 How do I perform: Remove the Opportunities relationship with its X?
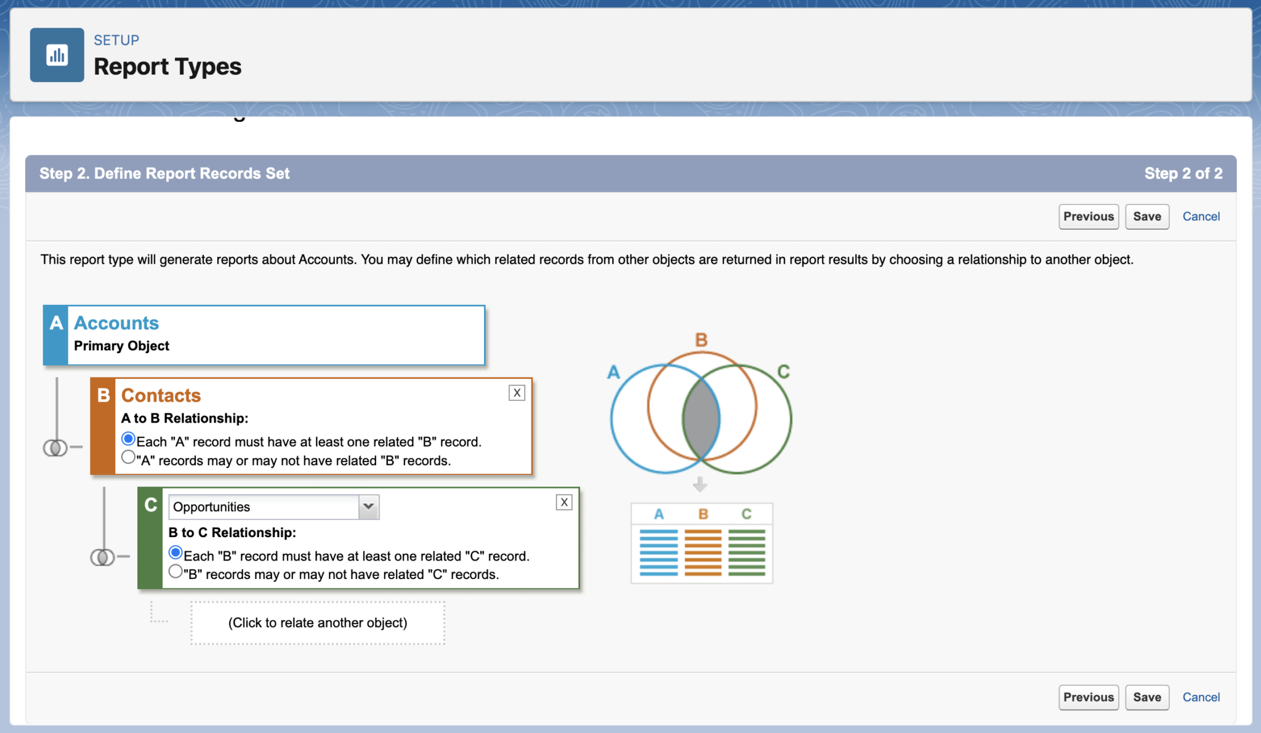click(563, 502)
